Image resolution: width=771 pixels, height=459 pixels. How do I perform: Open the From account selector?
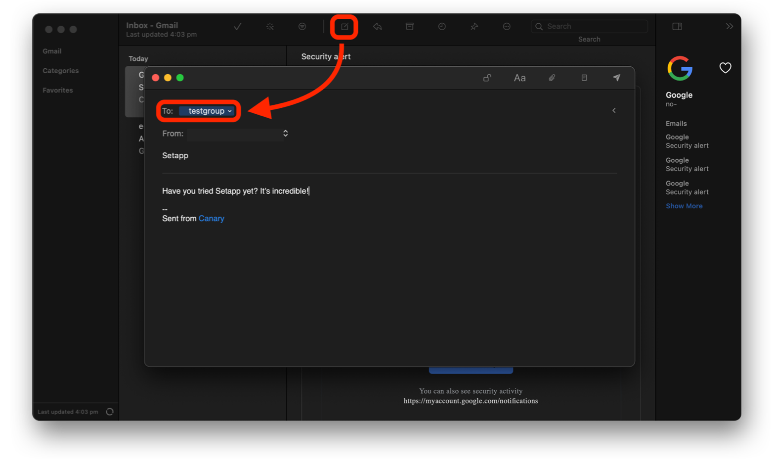(x=285, y=134)
